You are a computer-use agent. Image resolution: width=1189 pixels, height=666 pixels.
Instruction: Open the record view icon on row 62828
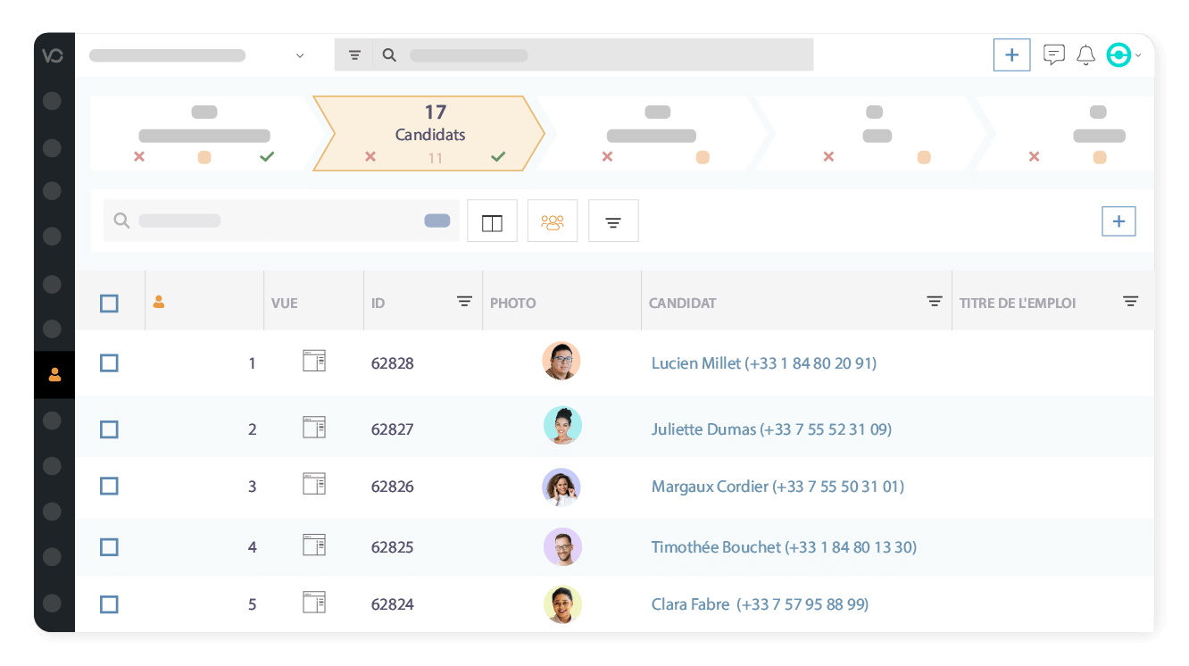(x=314, y=361)
